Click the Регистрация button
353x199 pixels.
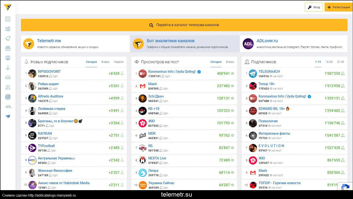[339, 7]
